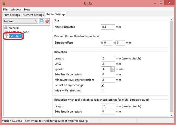The width and height of the screenshot is (176, 125).
Task: Close the Slic3r window
Action: [169, 3]
